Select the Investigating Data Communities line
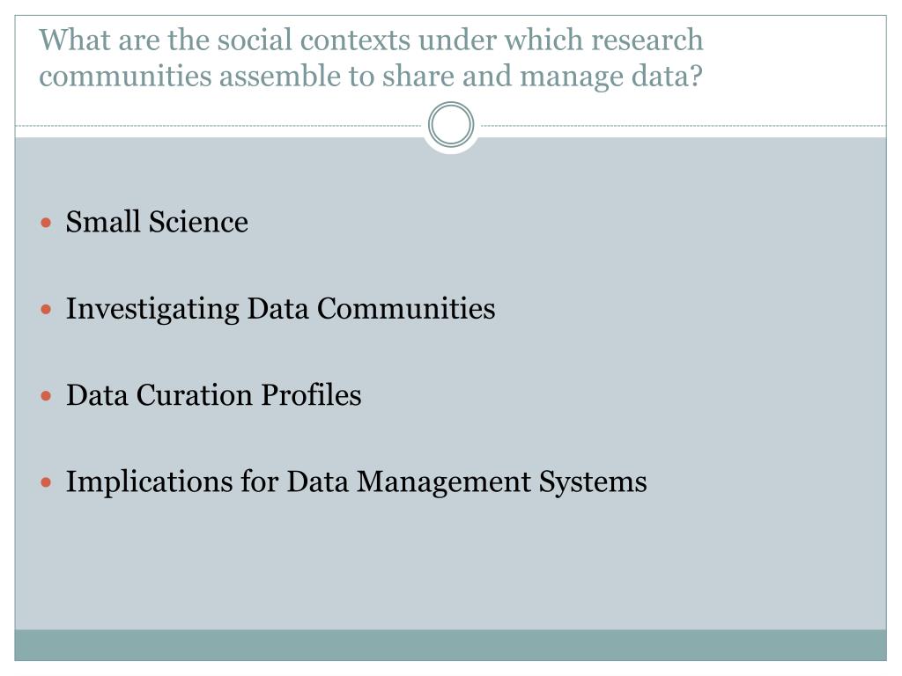Image resolution: width=902 pixels, height=676 pixels. pos(281,309)
